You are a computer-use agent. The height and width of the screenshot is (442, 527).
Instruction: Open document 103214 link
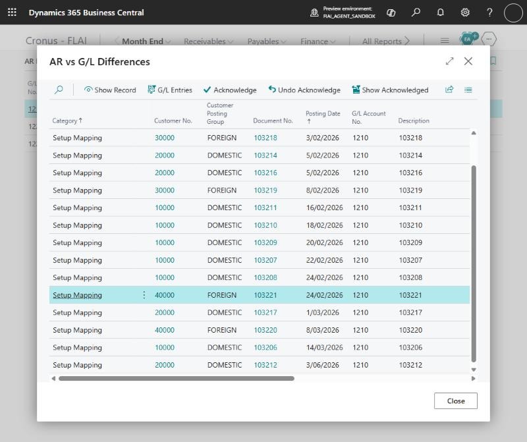265,155
